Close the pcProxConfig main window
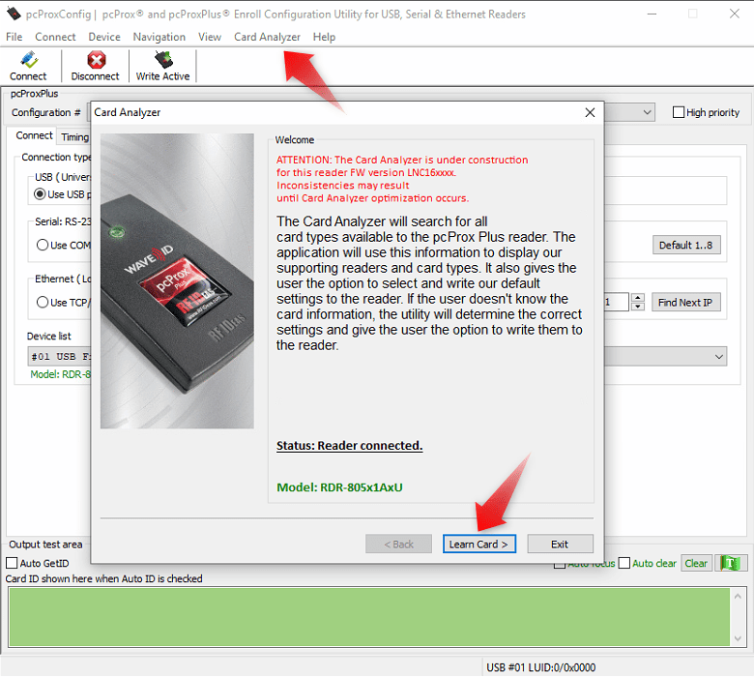Image resolution: width=754 pixels, height=677 pixels. pos(735,14)
